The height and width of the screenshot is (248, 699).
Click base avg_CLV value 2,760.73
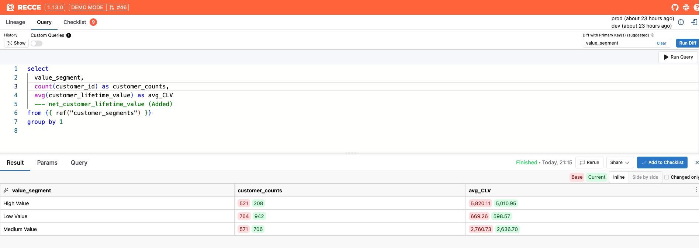[x=481, y=229]
